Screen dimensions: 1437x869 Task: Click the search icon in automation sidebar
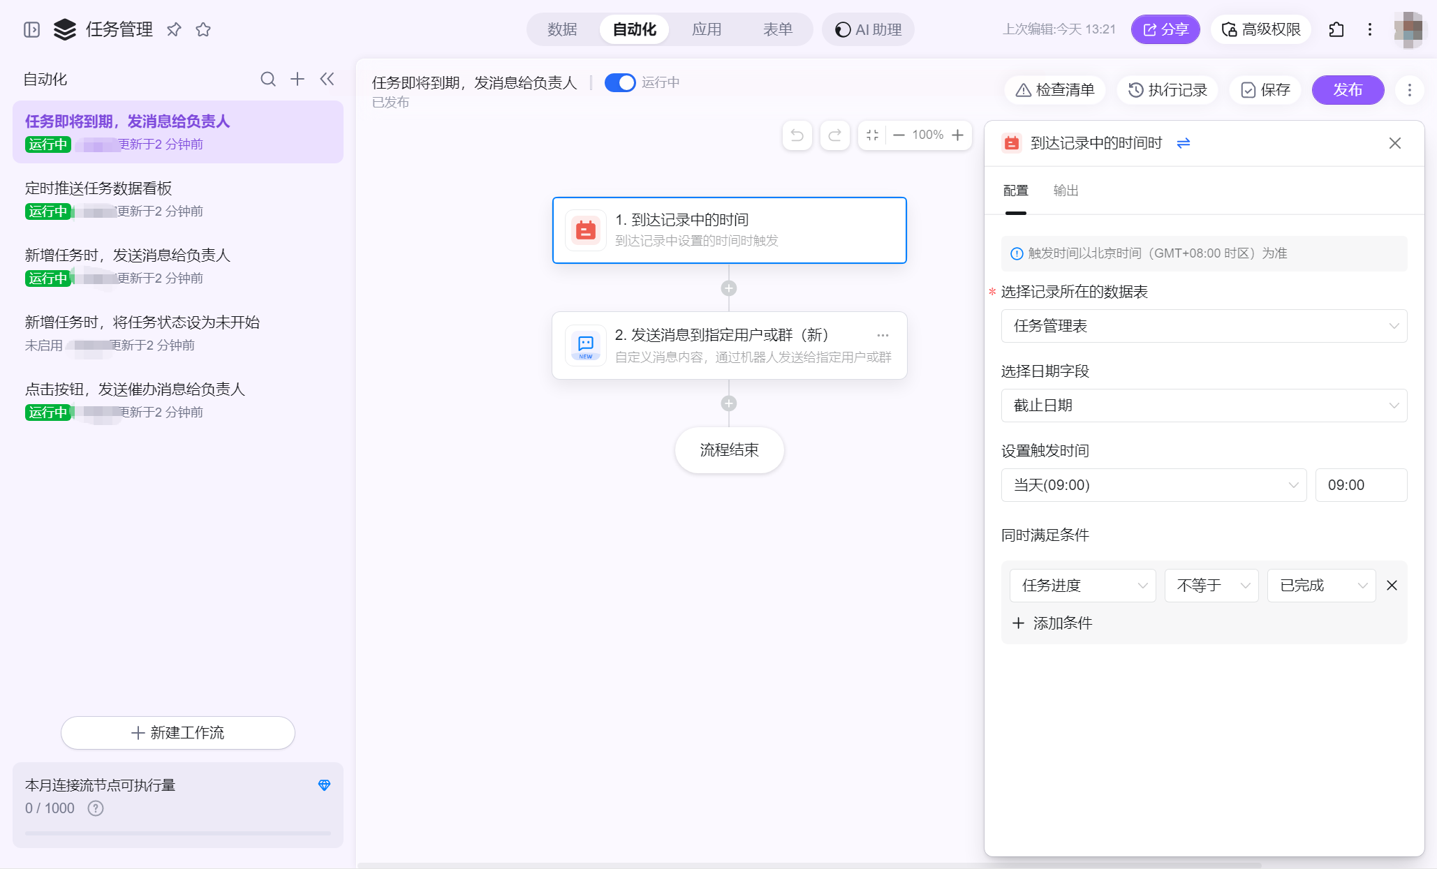[268, 79]
